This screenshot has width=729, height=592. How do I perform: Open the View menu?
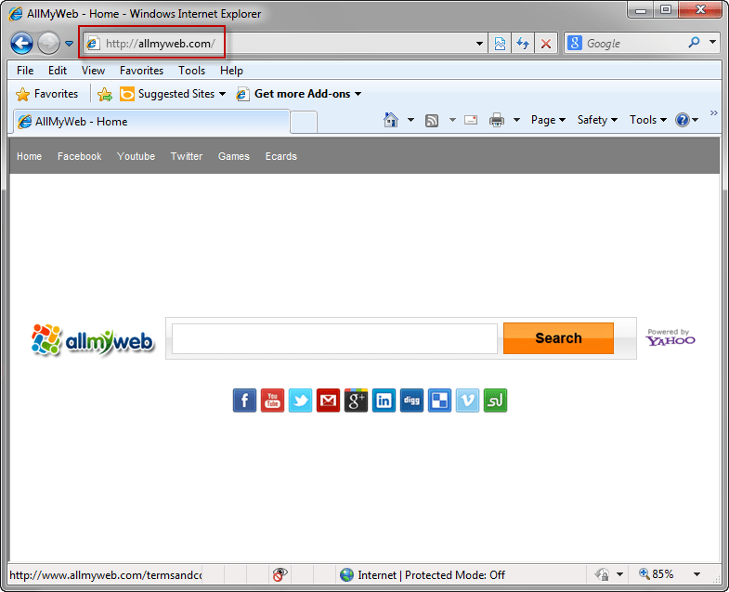[93, 71]
